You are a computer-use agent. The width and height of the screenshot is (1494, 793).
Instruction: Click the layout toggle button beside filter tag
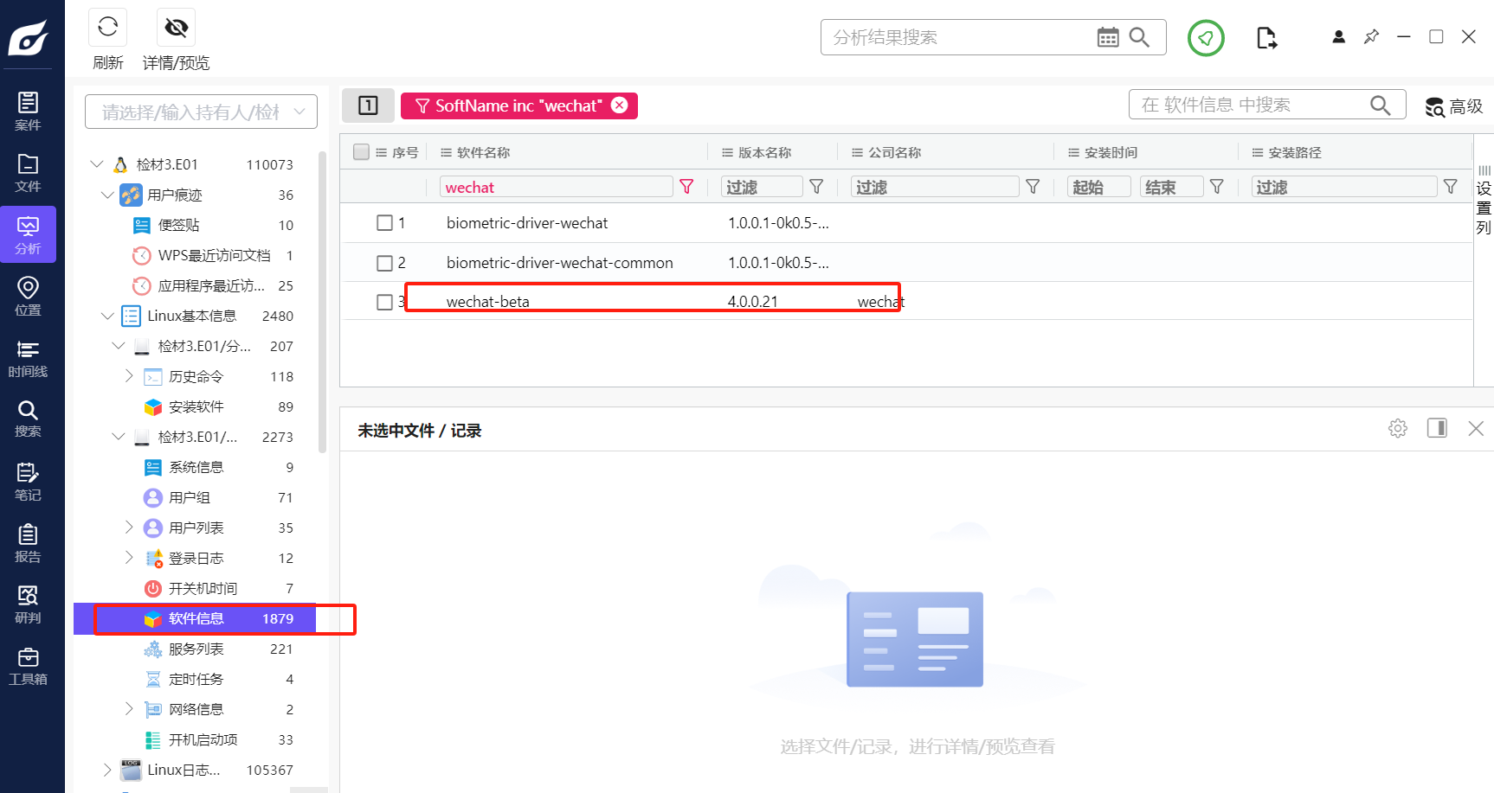point(368,106)
